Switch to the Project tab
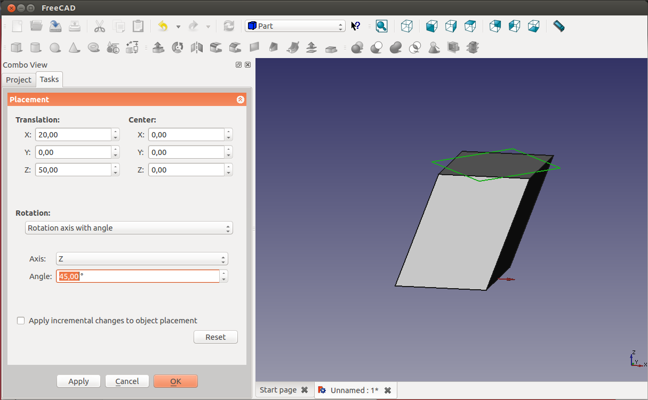The height and width of the screenshot is (400, 648). coord(19,80)
